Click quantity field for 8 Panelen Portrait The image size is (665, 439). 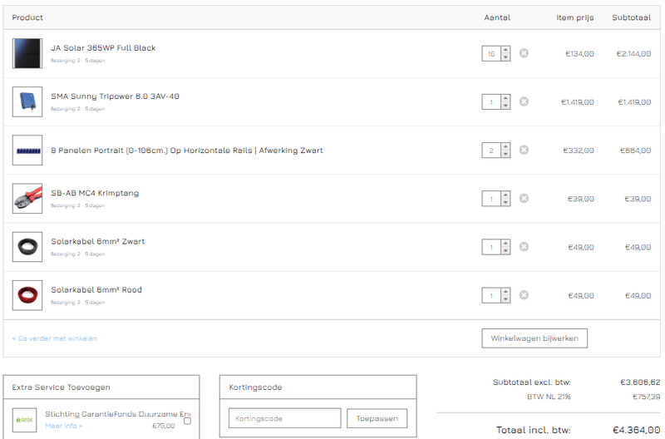point(491,150)
